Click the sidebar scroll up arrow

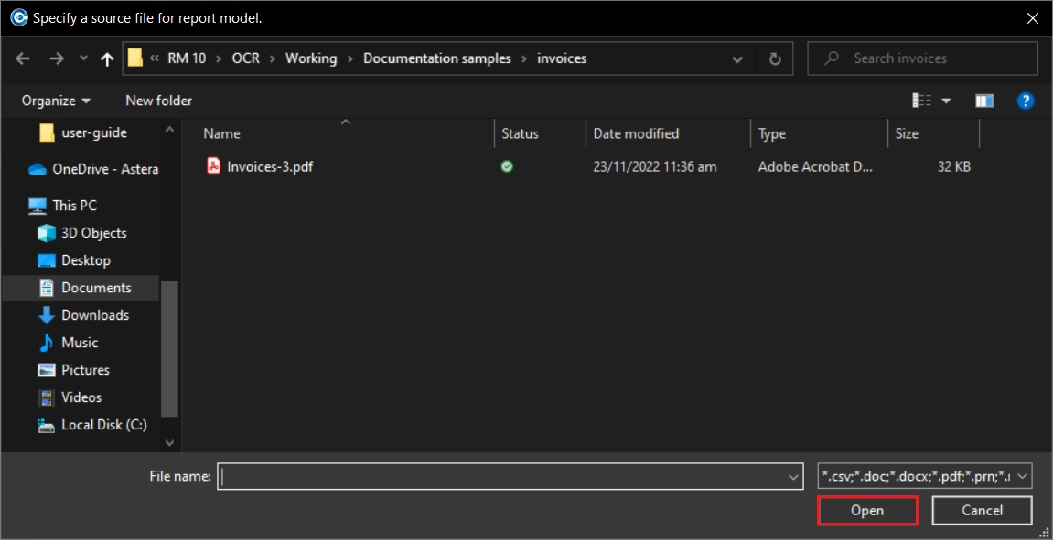point(169,129)
